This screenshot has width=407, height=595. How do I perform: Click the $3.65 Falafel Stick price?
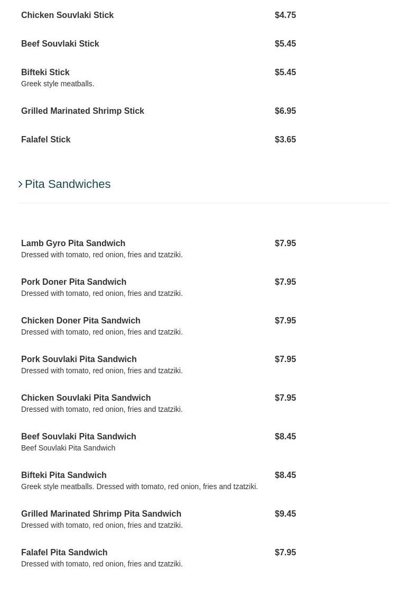[x=285, y=140]
